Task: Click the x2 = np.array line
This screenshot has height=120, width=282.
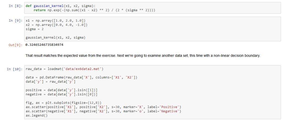Action: 57,25
